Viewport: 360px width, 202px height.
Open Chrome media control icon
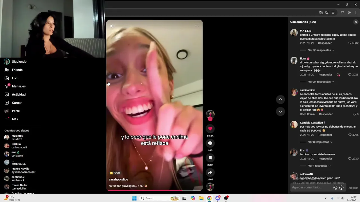342,13
